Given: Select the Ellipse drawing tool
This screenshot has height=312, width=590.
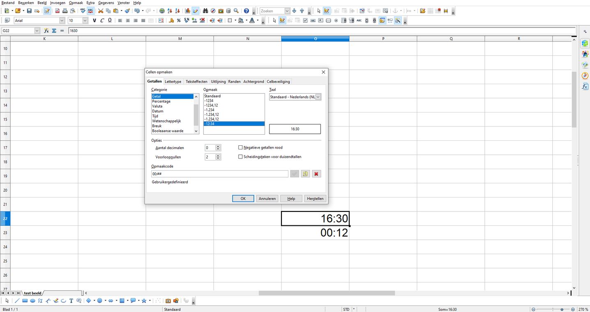Looking at the screenshot, I should pos(32,301).
